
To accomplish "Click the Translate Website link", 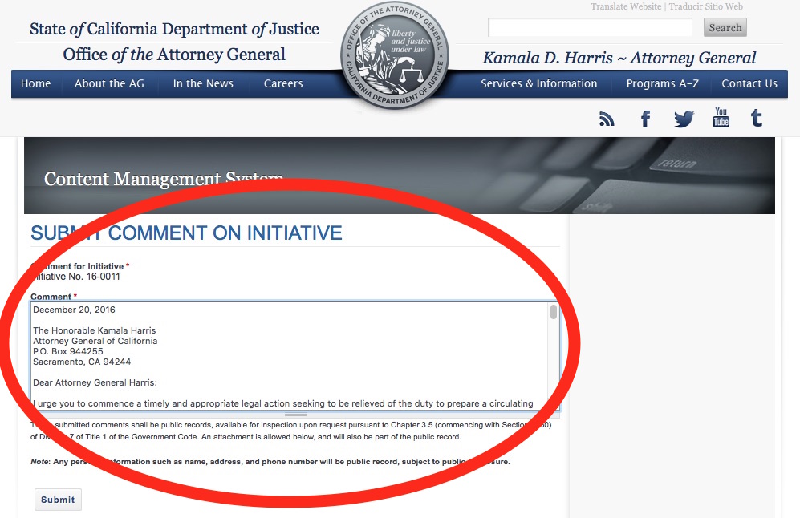I will coord(626,6).
